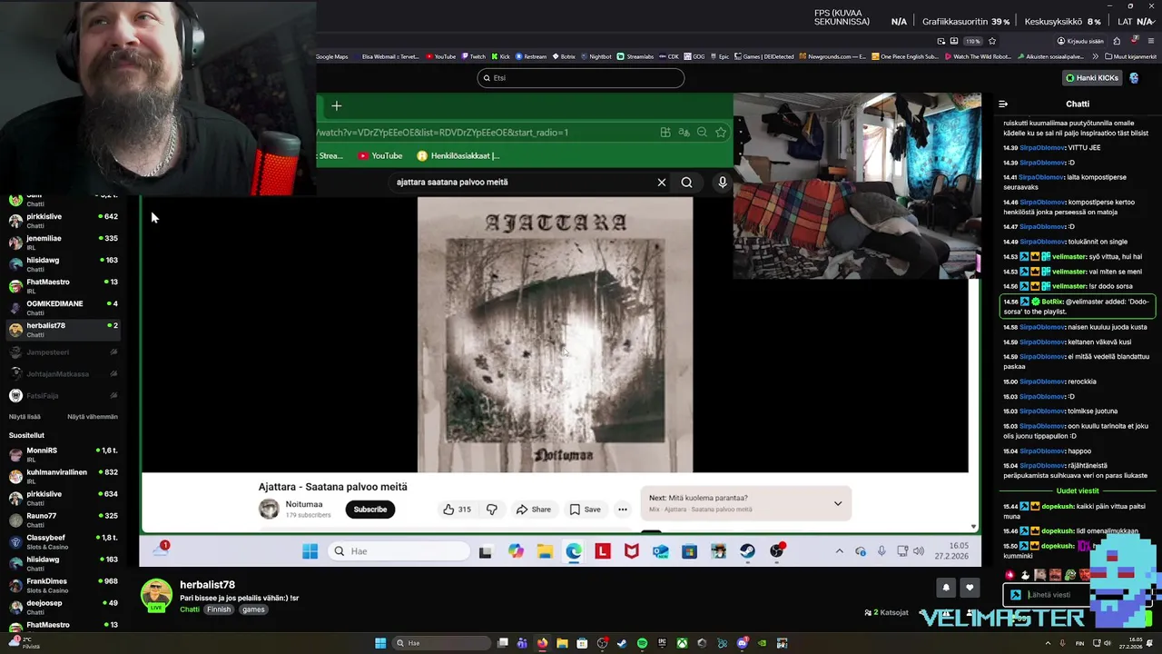Click the zoom icon in inner address bar
The width and height of the screenshot is (1162, 654).
click(702, 133)
